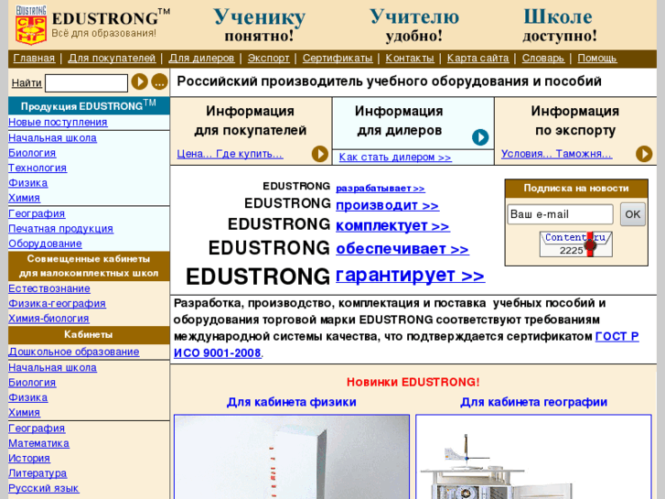
Task: Open География under Продукция EDUSTRONG
Action: [37, 213]
